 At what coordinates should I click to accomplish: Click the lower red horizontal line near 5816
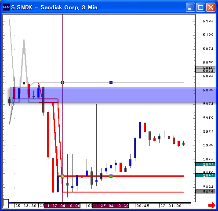coord(123,192)
